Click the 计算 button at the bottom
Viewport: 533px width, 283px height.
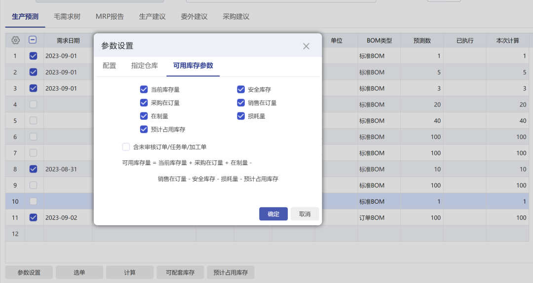point(129,273)
